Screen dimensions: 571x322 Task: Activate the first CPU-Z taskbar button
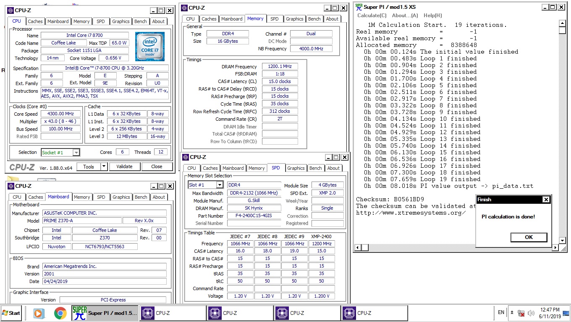pyautogui.click(x=173, y=313)
